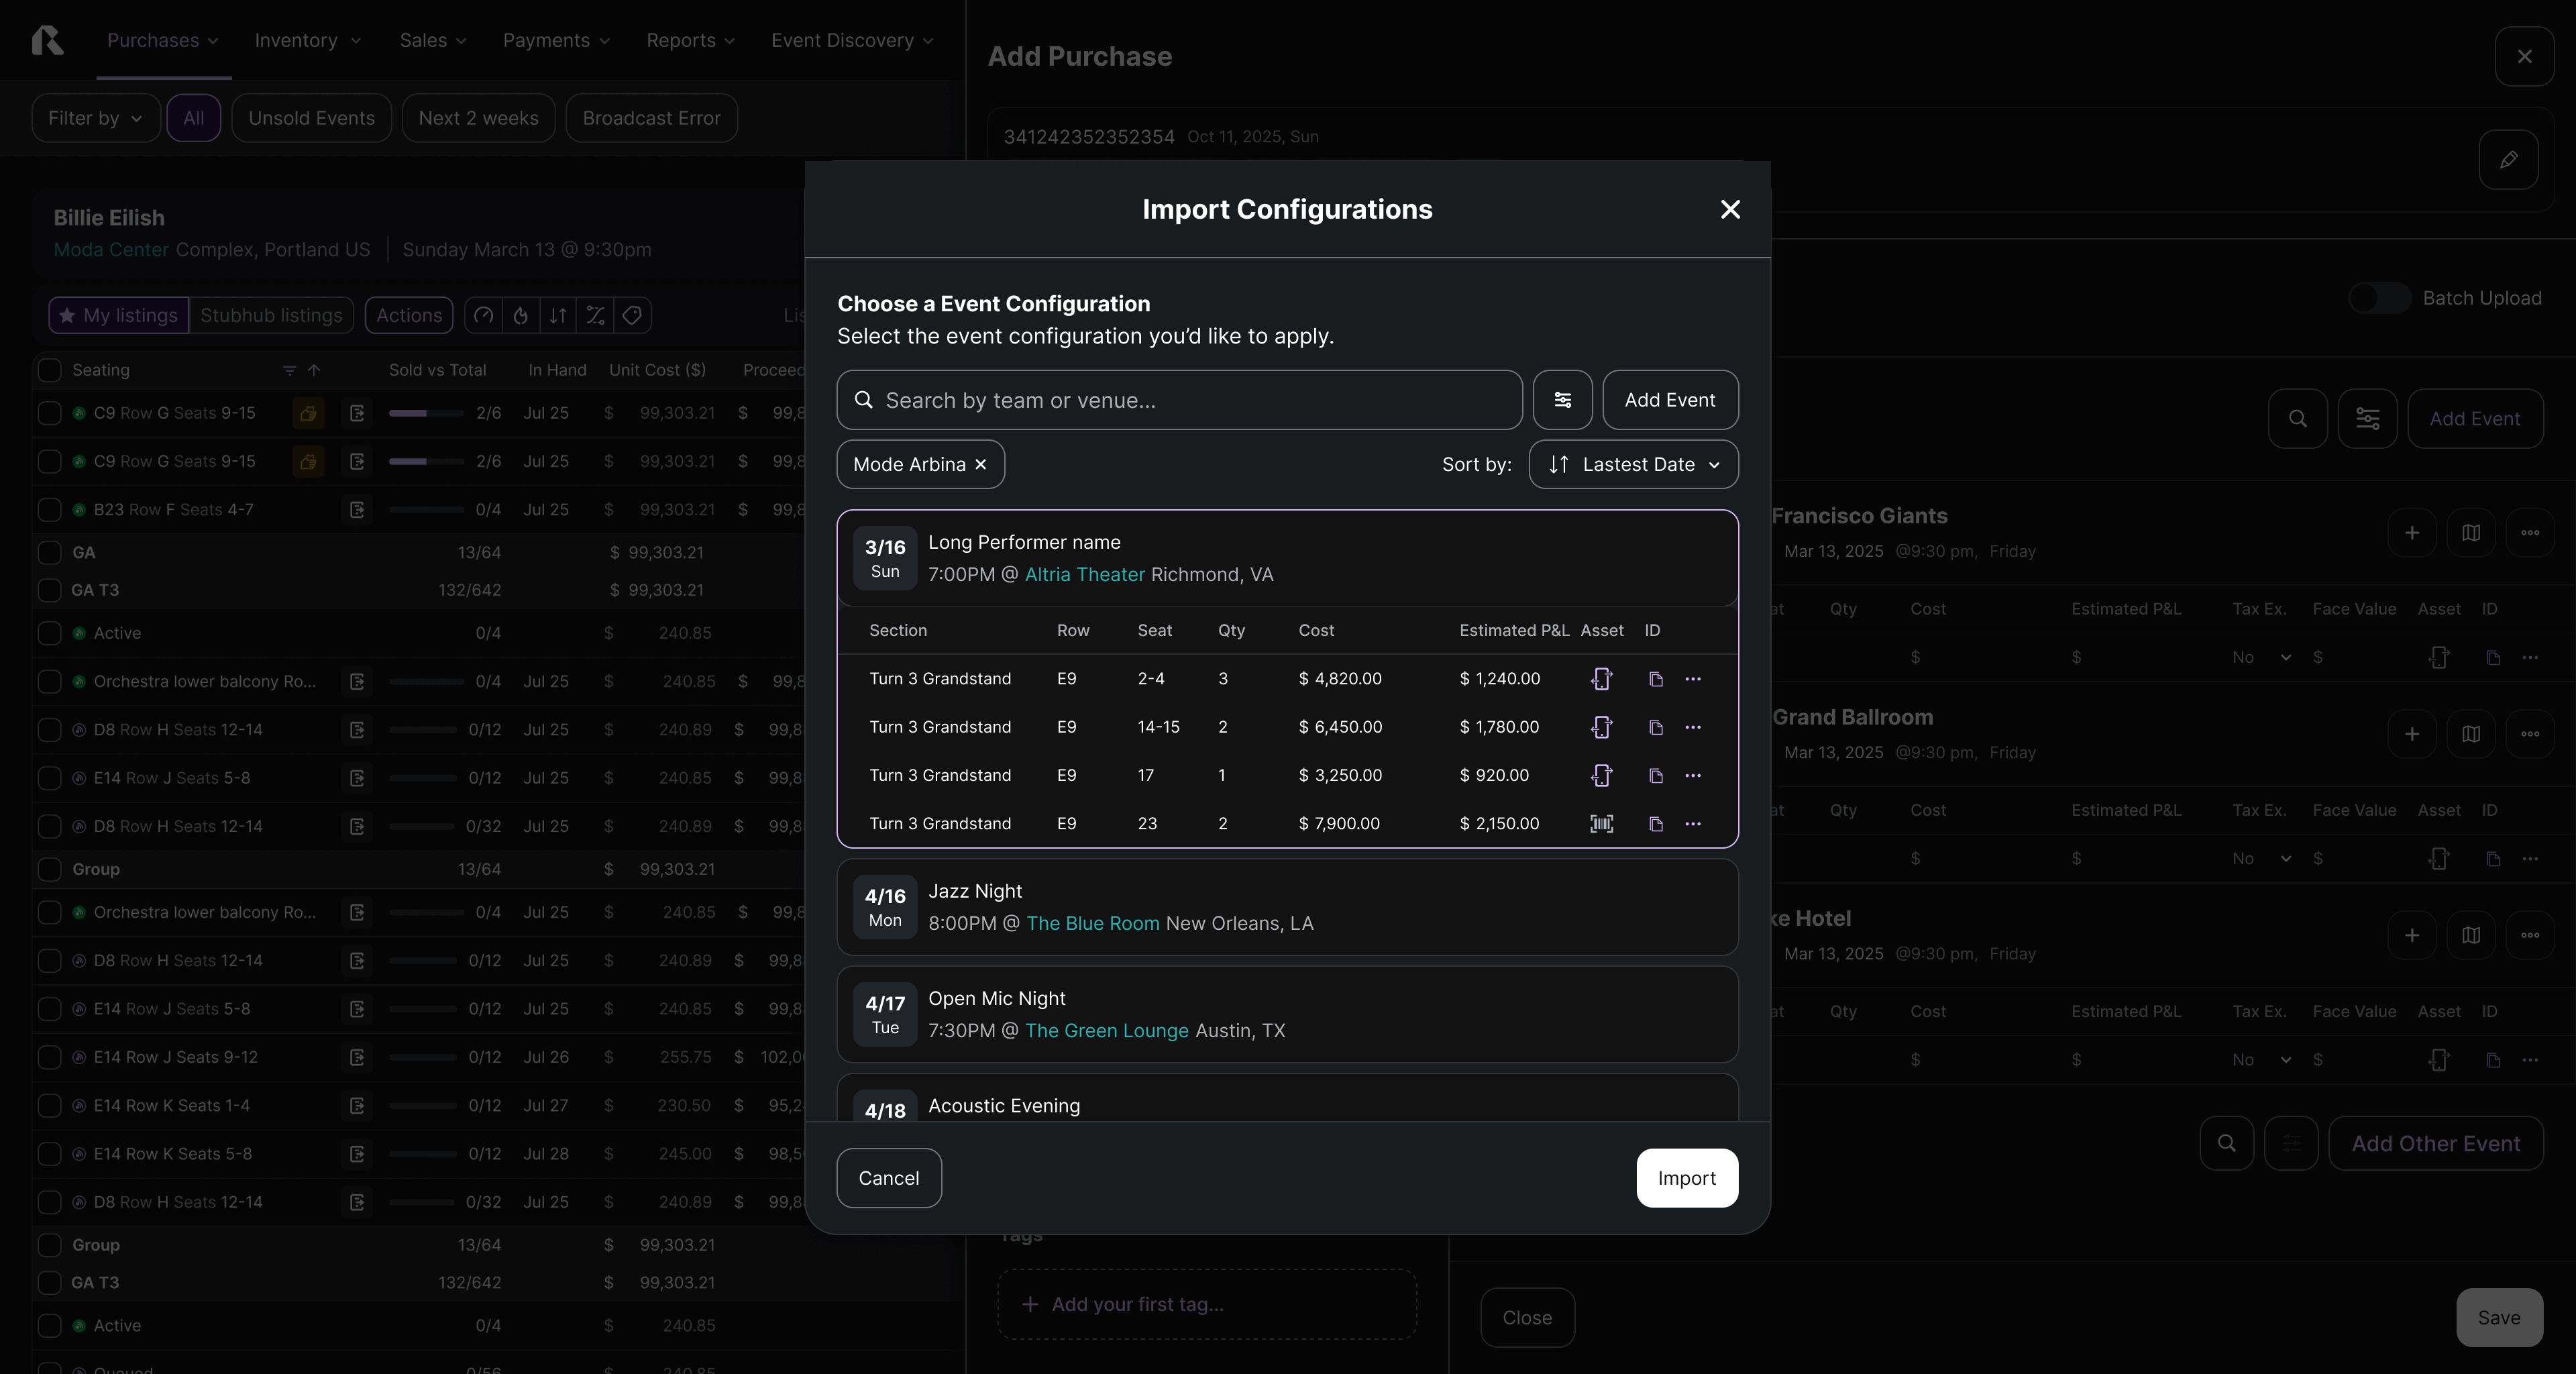This screenshot has height=1374, width=2576.
Task: Open the Reports menu dropdown
Action: (690, 40)
